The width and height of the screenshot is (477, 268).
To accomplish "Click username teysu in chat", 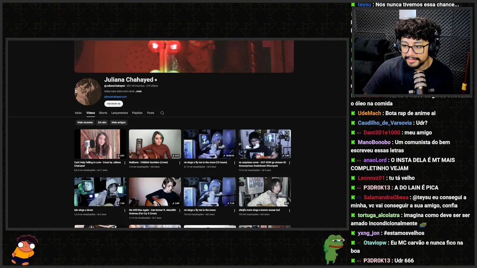I will pyautogui.click(x=364, y=4).
